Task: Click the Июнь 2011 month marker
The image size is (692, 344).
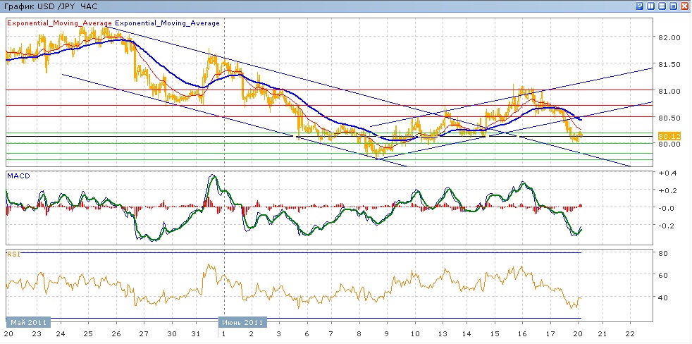Action: (243, 322)
